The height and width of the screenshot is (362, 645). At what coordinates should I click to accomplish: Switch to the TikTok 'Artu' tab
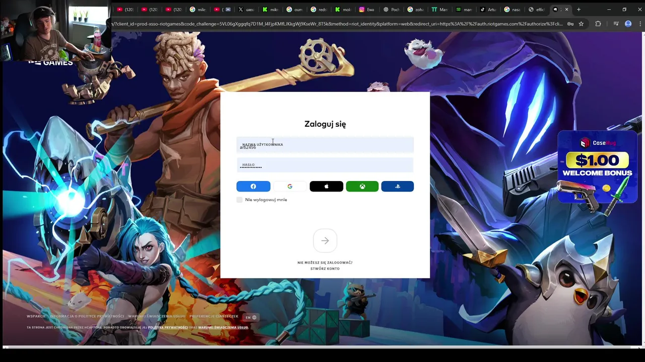point(488,10)
